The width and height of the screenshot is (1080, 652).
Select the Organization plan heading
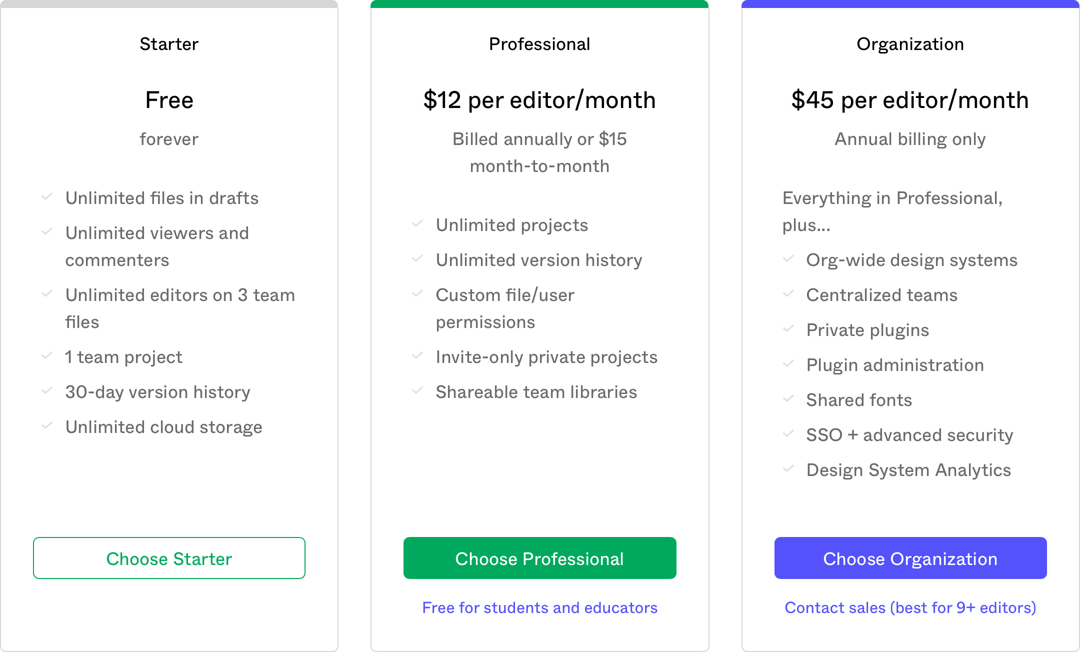click(910, 44)
